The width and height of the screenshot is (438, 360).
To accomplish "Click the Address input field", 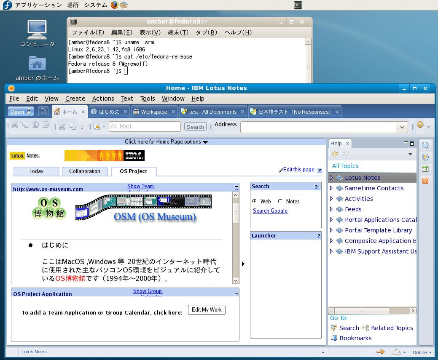I will 318,127.
